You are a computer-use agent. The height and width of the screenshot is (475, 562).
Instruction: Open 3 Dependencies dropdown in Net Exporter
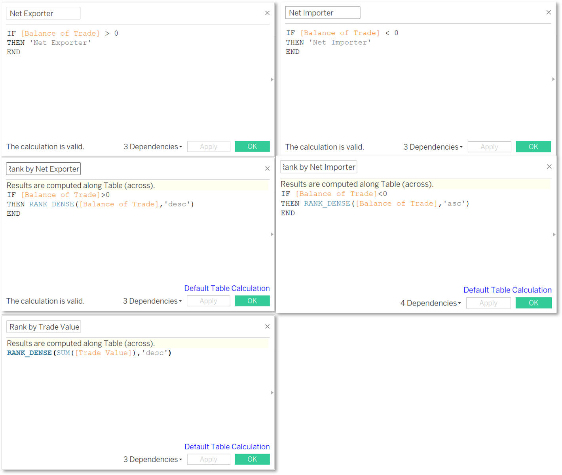[x=153, y=147]
